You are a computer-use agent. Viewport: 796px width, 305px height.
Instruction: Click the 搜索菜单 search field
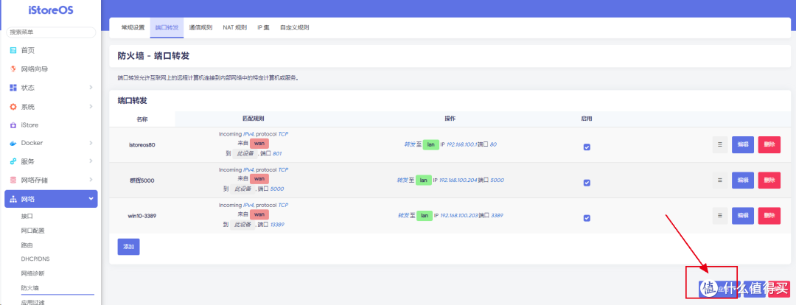tap(51, 32)
